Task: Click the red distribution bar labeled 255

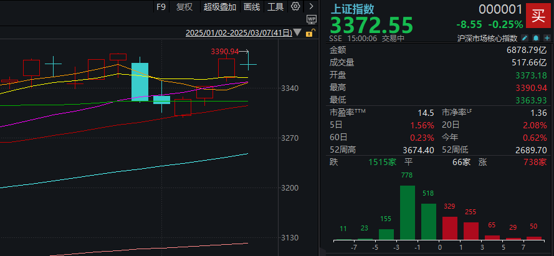Action: (471, 231)
